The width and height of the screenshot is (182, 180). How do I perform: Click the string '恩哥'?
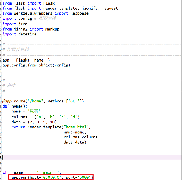pos(34,112)
